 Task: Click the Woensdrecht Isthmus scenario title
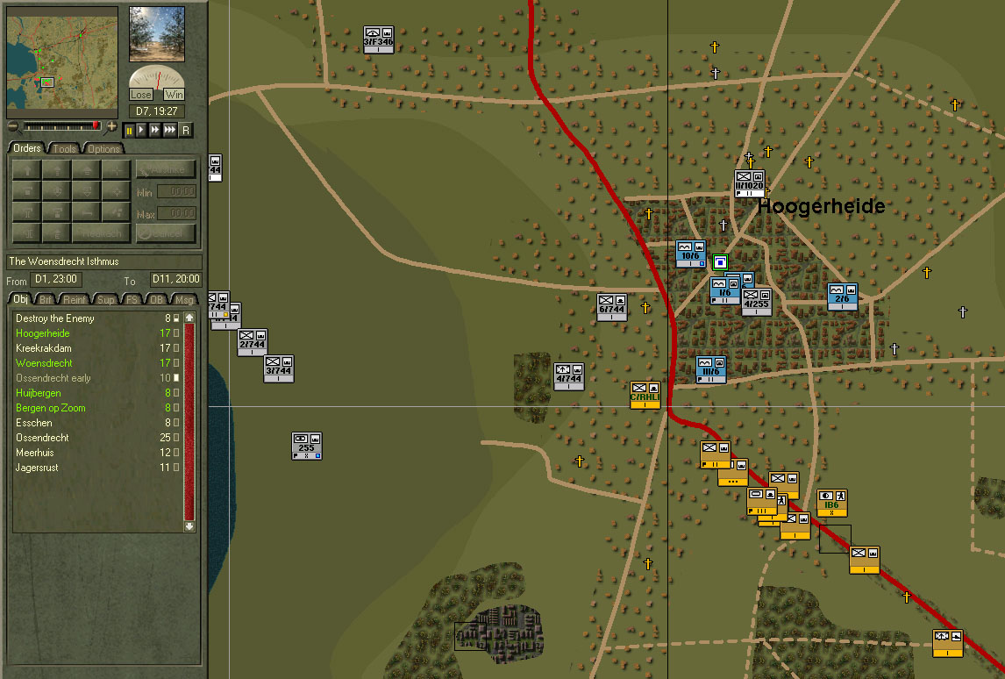[103, 261]
